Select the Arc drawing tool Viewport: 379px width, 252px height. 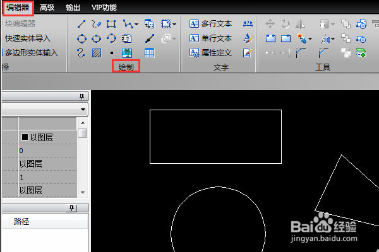[x=111, y=38]
